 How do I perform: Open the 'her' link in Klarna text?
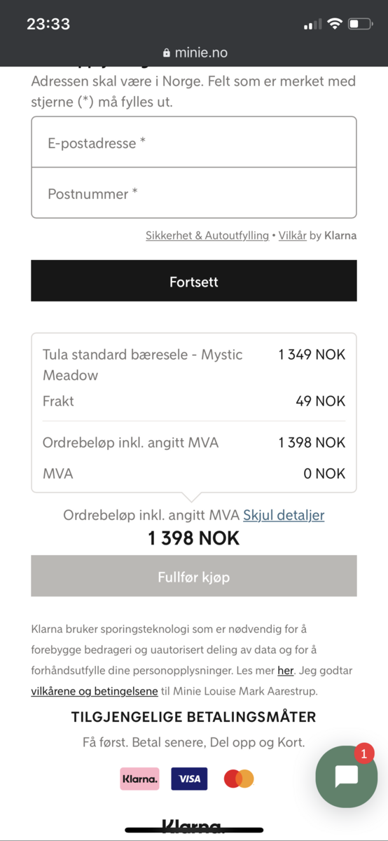(x=286, y=670)
